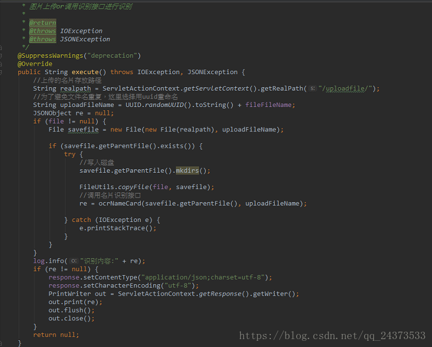Viewport: 432px width, 347px height.
Task: Click the 写入磁盘 comment
Action: coord(97,162)
